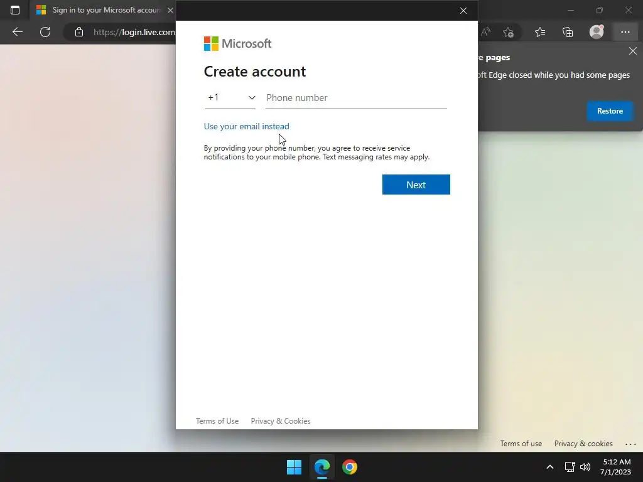
Task: Open Privacy & cookies at the page bottom
Action: tap(583, 444)
